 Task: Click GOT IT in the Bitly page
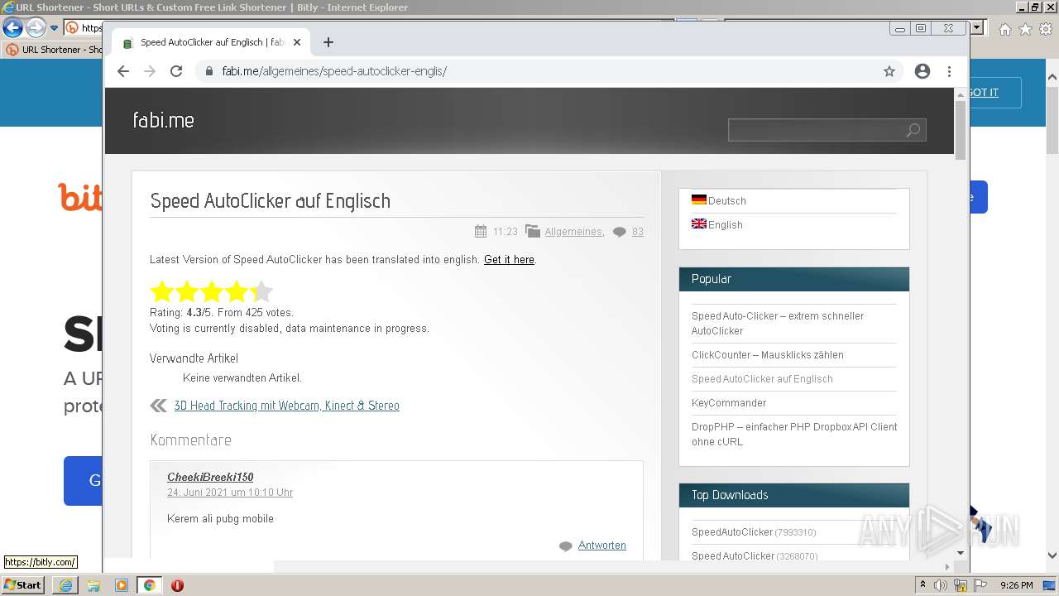pos(985,93)
